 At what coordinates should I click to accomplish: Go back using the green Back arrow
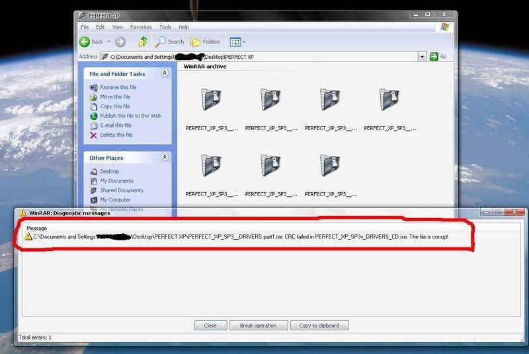[85, 42]
